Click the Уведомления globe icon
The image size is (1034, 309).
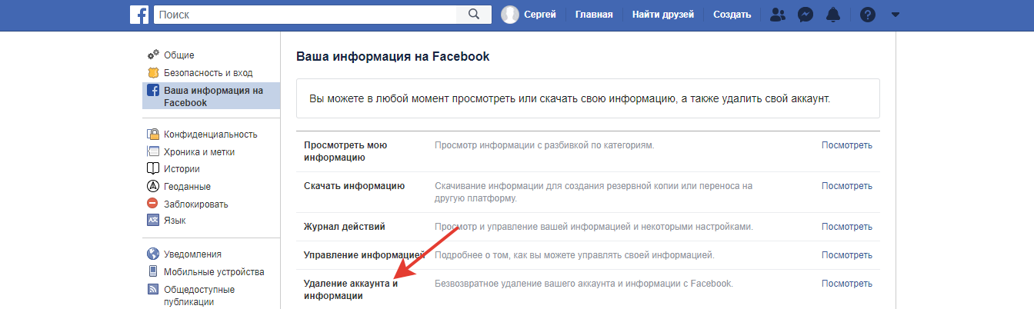152,254
